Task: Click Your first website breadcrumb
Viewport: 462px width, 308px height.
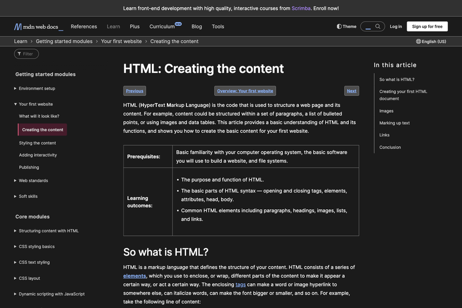Action: click(121, 42)
